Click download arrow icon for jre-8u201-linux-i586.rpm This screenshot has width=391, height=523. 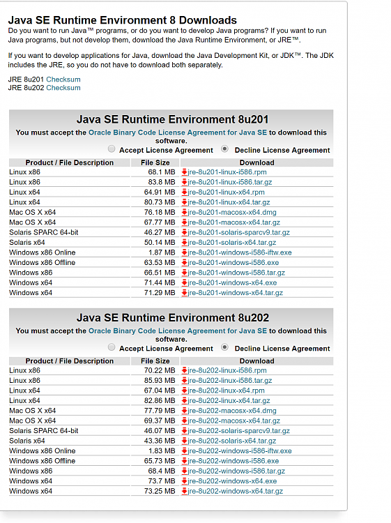(x=184, y=172)
